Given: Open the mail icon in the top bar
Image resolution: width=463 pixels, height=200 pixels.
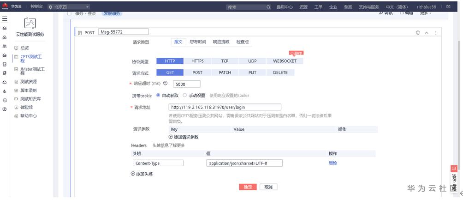Looking at the screenshot, I should click(x=448, y=6).
